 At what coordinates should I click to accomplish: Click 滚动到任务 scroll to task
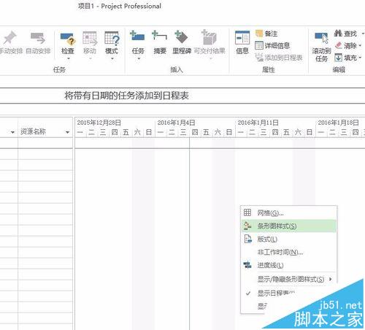[321, 47]
